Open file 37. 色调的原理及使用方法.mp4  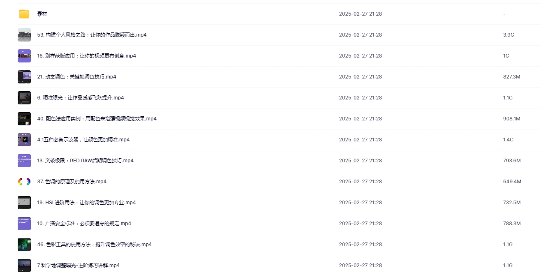click(x=72, y=182)
